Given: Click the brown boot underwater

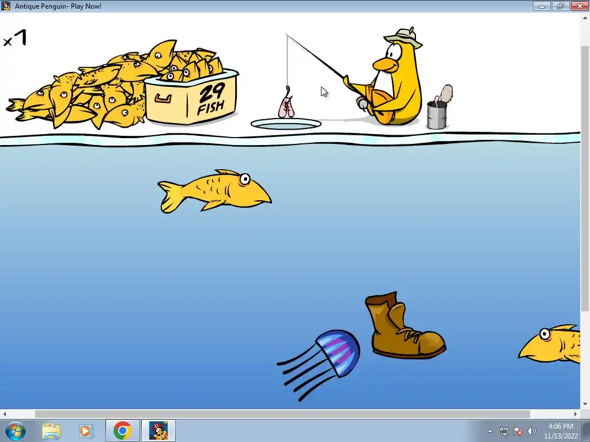Looking at the screenshot, I should 405,325.
